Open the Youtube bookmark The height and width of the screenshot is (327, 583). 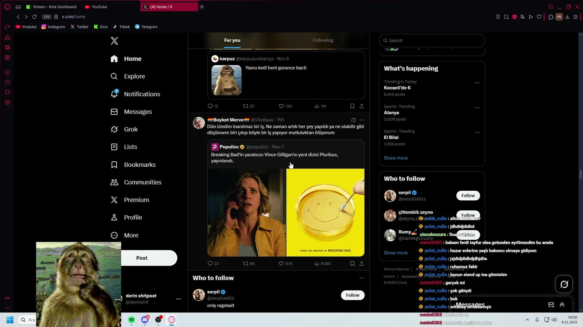tap(26, 27)
